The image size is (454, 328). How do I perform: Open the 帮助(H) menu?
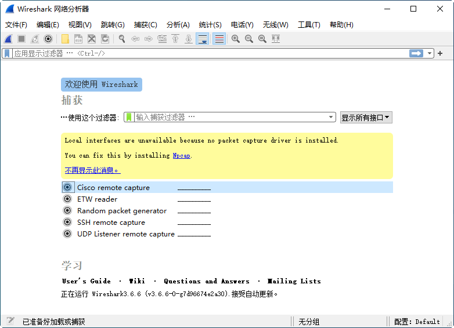pyautogui.click(x=341, y=25)
